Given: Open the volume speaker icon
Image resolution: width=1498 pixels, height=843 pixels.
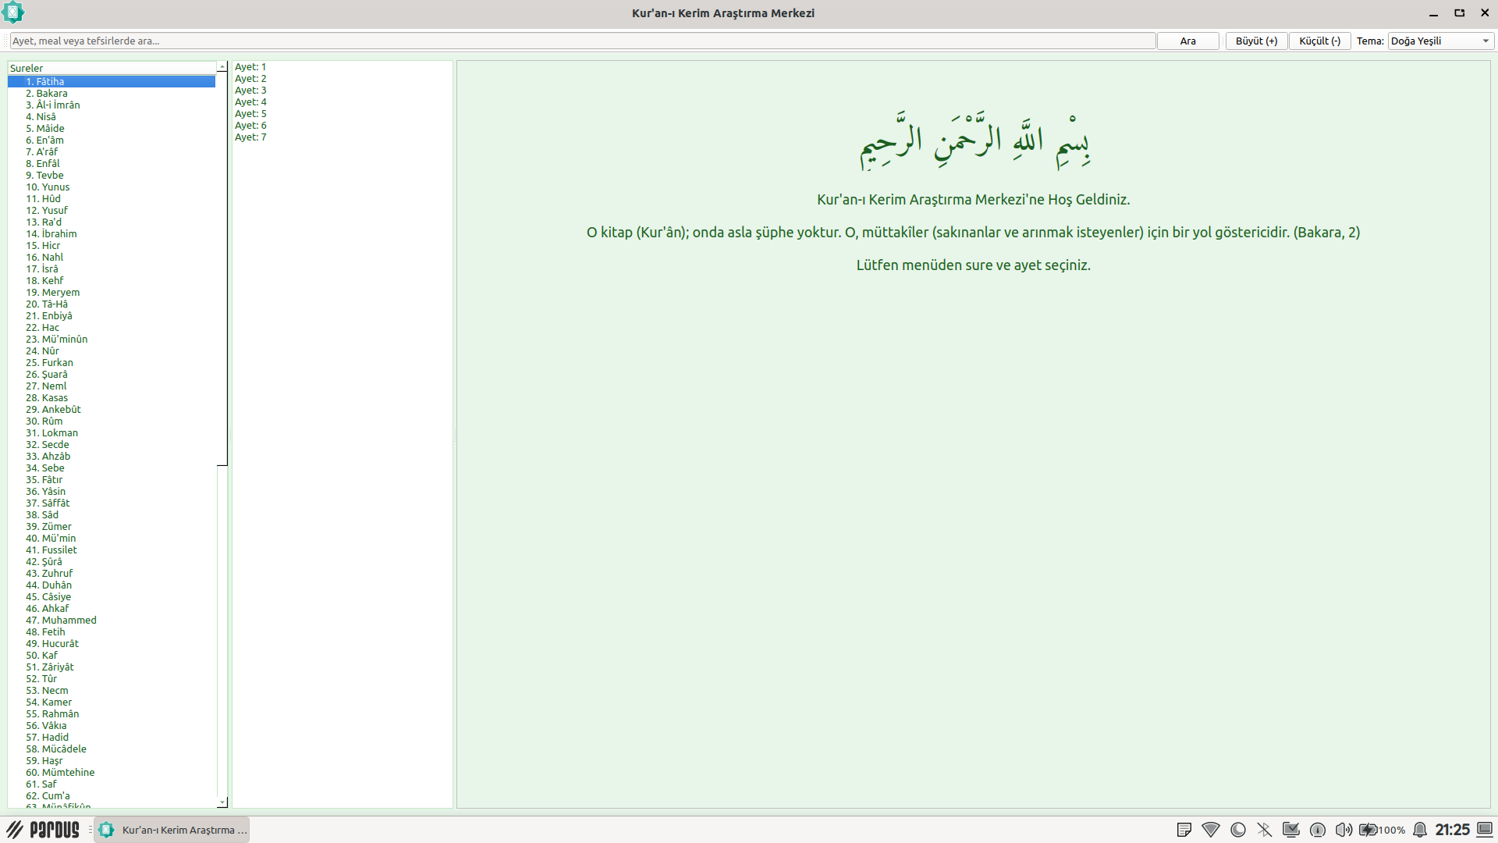Looking at the screenshot, I should [1344, 830].
